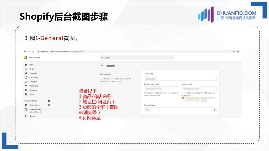Viewport: 269px width, 151px height.
Task: Click the Shopify bag logo
Action: (x=26, y=57)
